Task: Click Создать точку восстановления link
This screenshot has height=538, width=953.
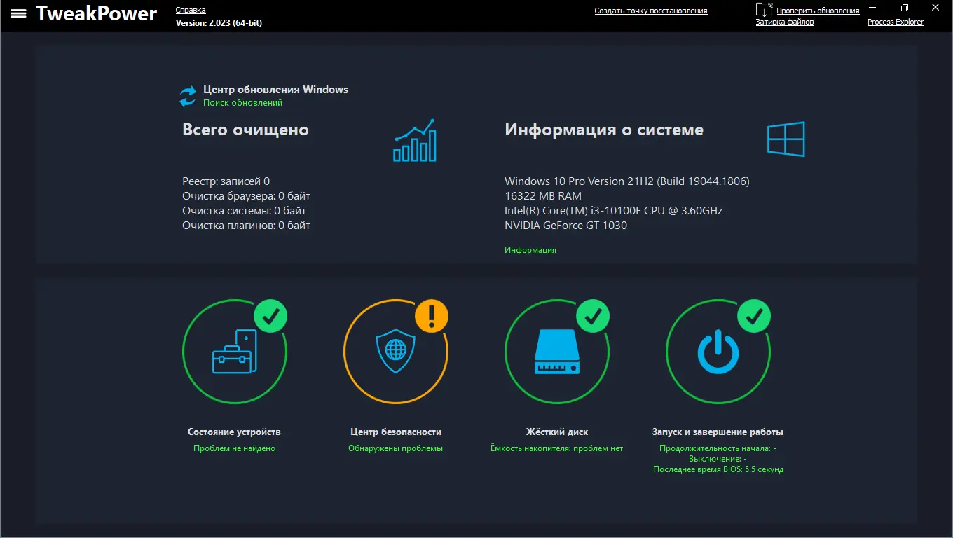Action: pos(651,11)
